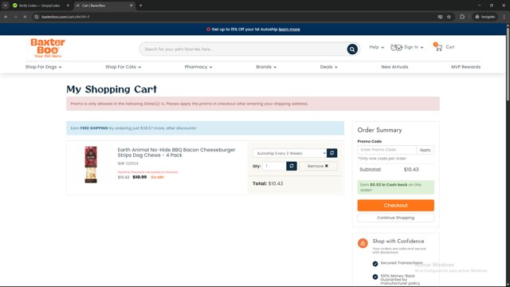Open browser extensions icon
Image resolution: width=510 pixels, height=287 pixels.
(x=462, y=17)
